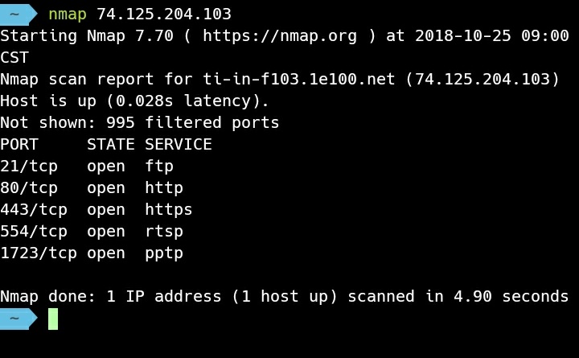
Task: Select the 80/tcp port entry
Action: click(x=29, y=188)
